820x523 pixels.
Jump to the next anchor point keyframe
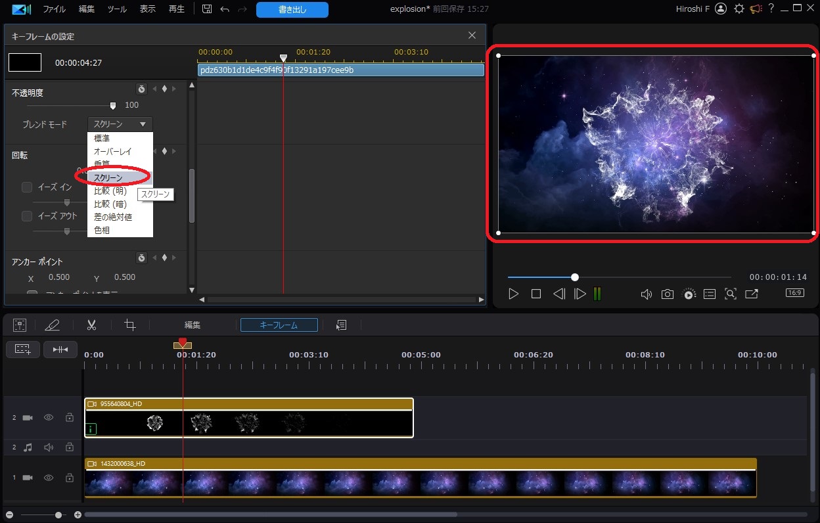(x=174, y=258)
